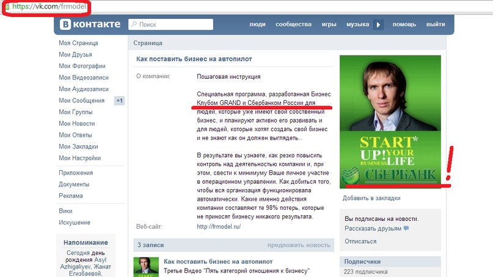Click Добавить в закладки
This screenshot has width=493, height=277.
pyautogui.click(x=371, y=198)
